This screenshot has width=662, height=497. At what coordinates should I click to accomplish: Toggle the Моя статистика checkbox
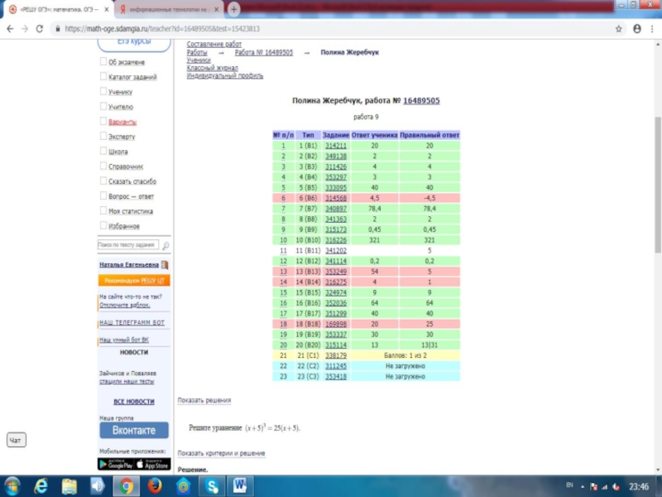point(103,210)
